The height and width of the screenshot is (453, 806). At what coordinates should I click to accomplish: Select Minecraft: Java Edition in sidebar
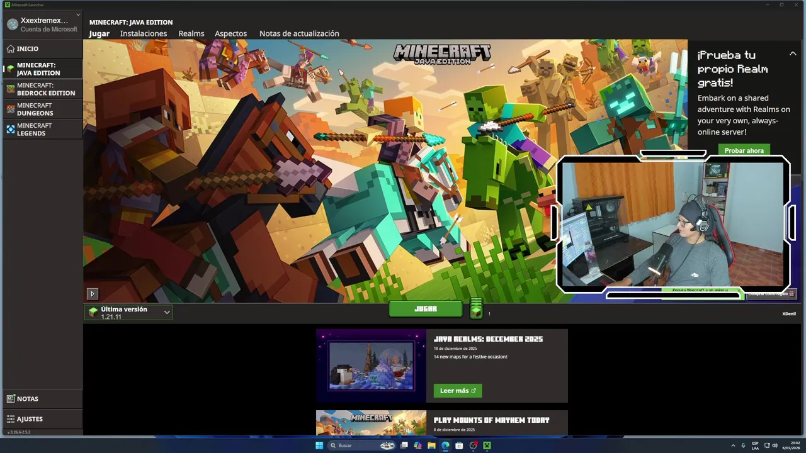coord(42,69)
